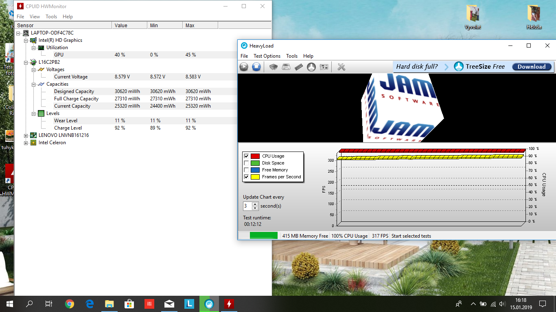
Task: Toggle the memory allocation test icon
Action: point(299,67)
